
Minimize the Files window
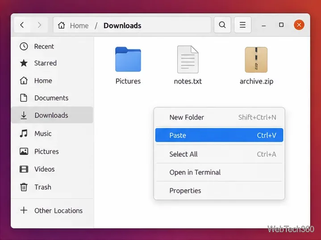coord(264,25)
